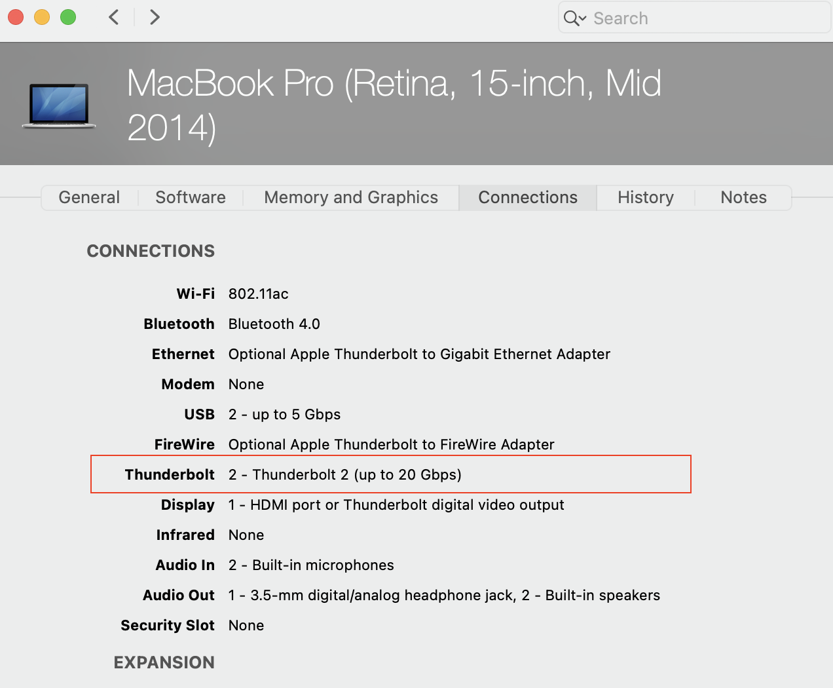This screenshot has width=833, height=688.
Task: Click the Bluetooth row label
Action: [179, 324]
